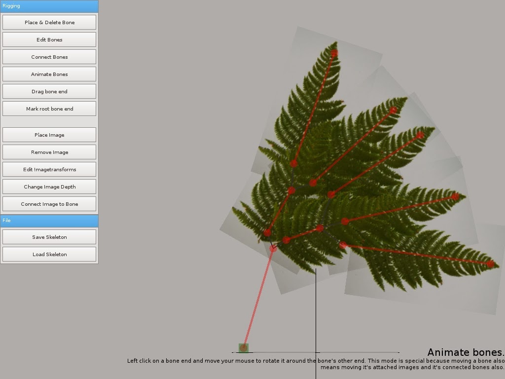Click the Connect Image to Bone button
The height and width of the screenshot is (379, 505).
pos(49,204)
